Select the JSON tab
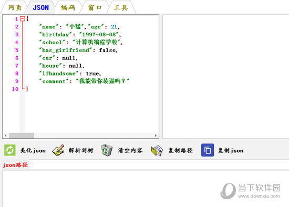 coord(41,7)
